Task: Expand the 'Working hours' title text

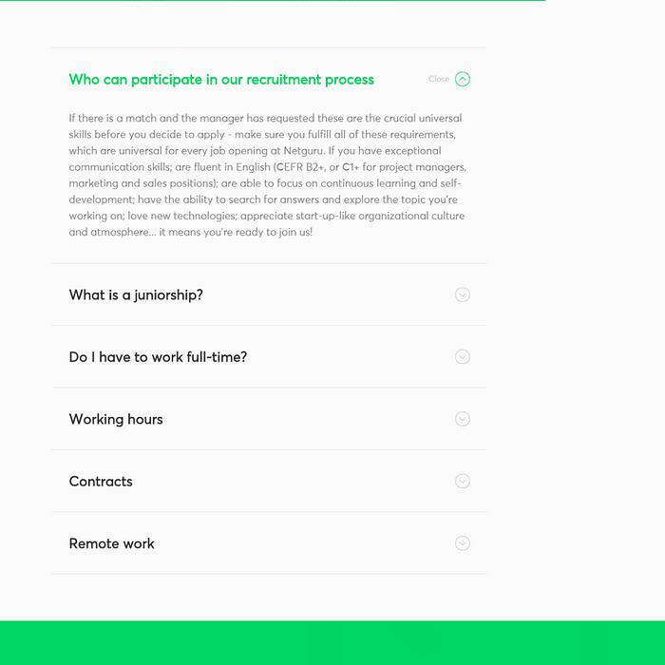Action: coord(116,420)
